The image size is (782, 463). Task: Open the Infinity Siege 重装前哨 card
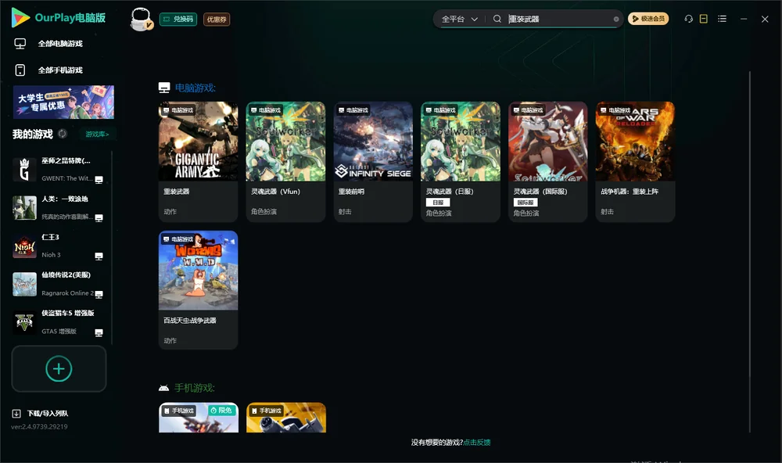click(373, 162)
